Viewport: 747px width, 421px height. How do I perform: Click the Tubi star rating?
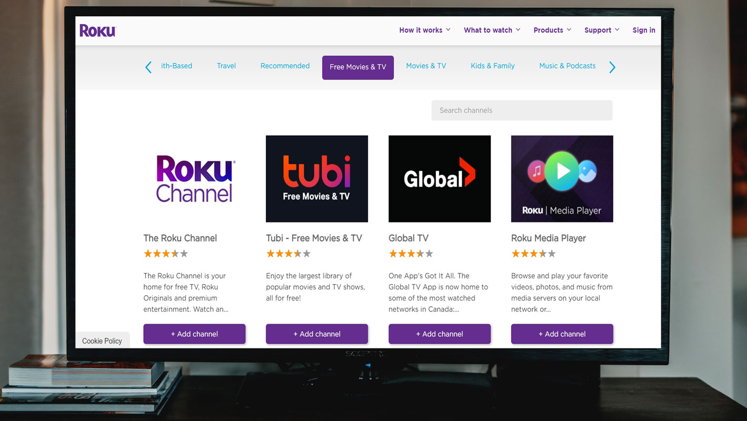tap(288, 254)
